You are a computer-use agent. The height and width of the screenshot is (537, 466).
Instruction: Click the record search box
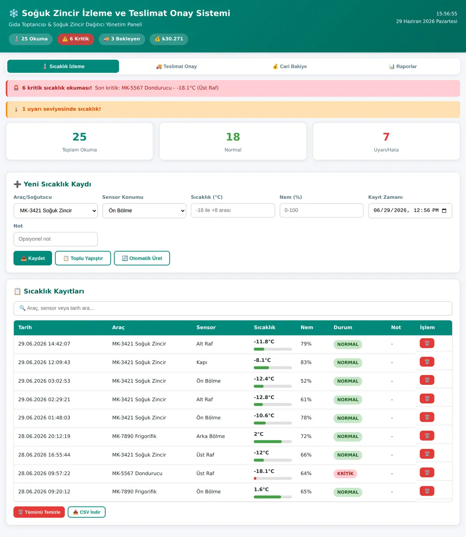[x=233, y=308]
